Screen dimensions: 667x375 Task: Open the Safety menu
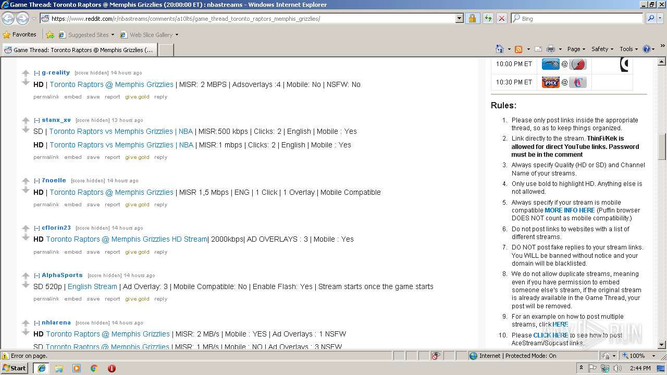602,49
